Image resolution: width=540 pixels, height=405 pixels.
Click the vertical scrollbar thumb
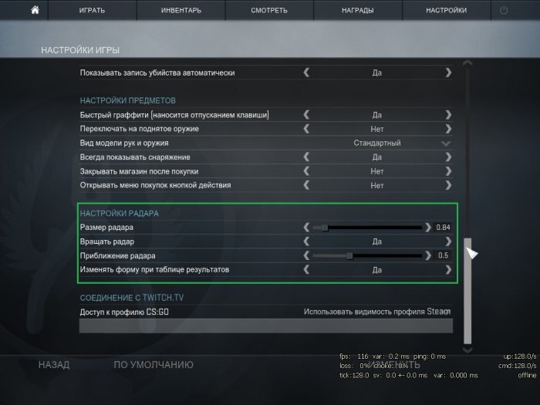467,291
